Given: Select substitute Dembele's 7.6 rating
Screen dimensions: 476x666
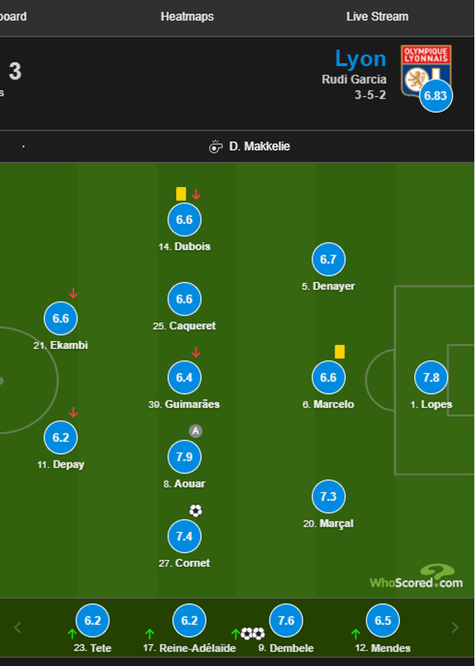Looking at the screenshot, I should point(286,620).
